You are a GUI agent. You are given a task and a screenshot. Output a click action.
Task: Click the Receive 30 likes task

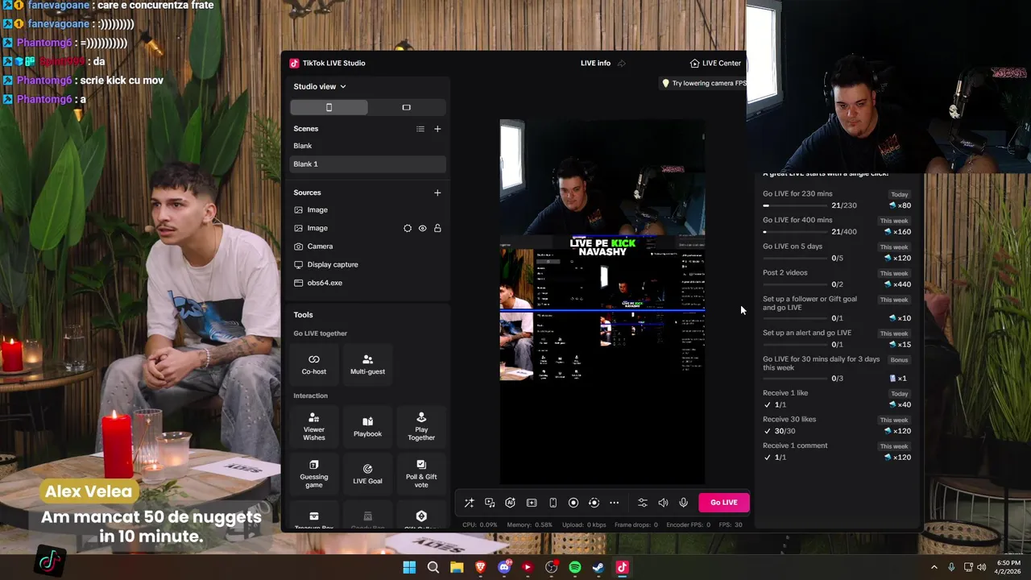[x=837, y=425]
